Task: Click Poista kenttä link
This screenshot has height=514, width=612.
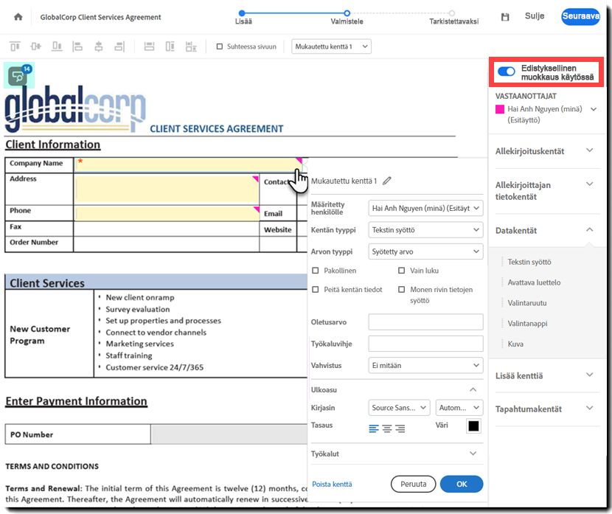Action: (332, 484)
